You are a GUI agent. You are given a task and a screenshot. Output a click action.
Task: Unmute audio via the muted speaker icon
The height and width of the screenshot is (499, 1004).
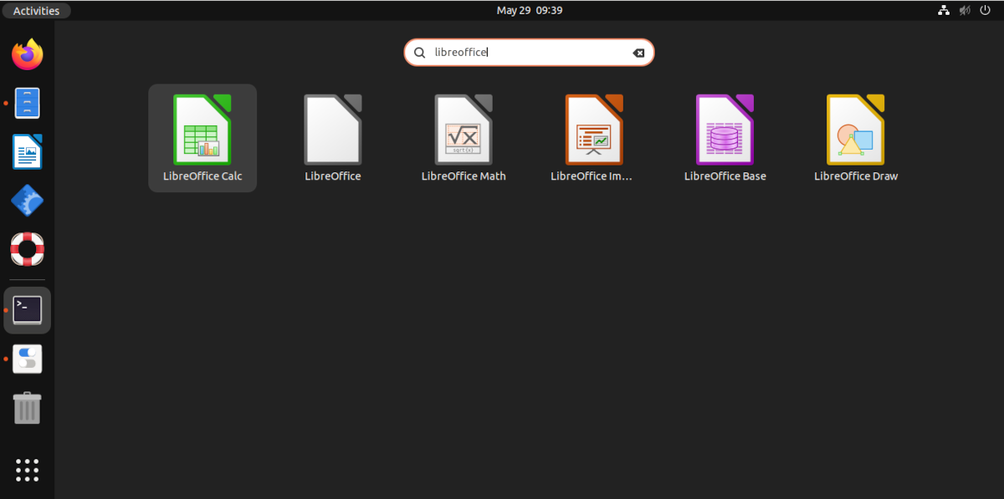(x=964, y=10)
